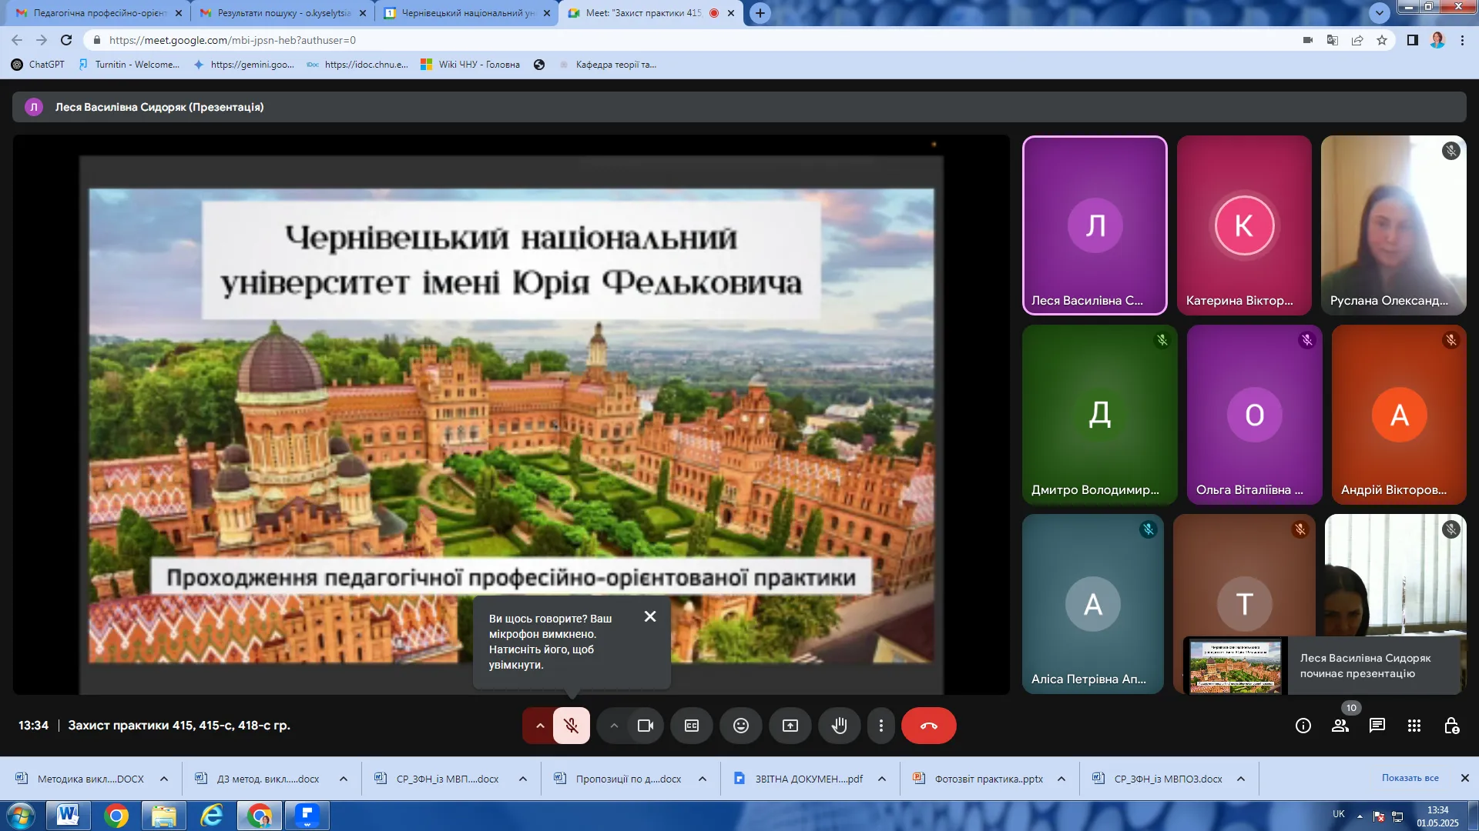Viewport: 1479px width, 831px height.
Task: Click UK language indicator in tray
Action: point(1339,814)
